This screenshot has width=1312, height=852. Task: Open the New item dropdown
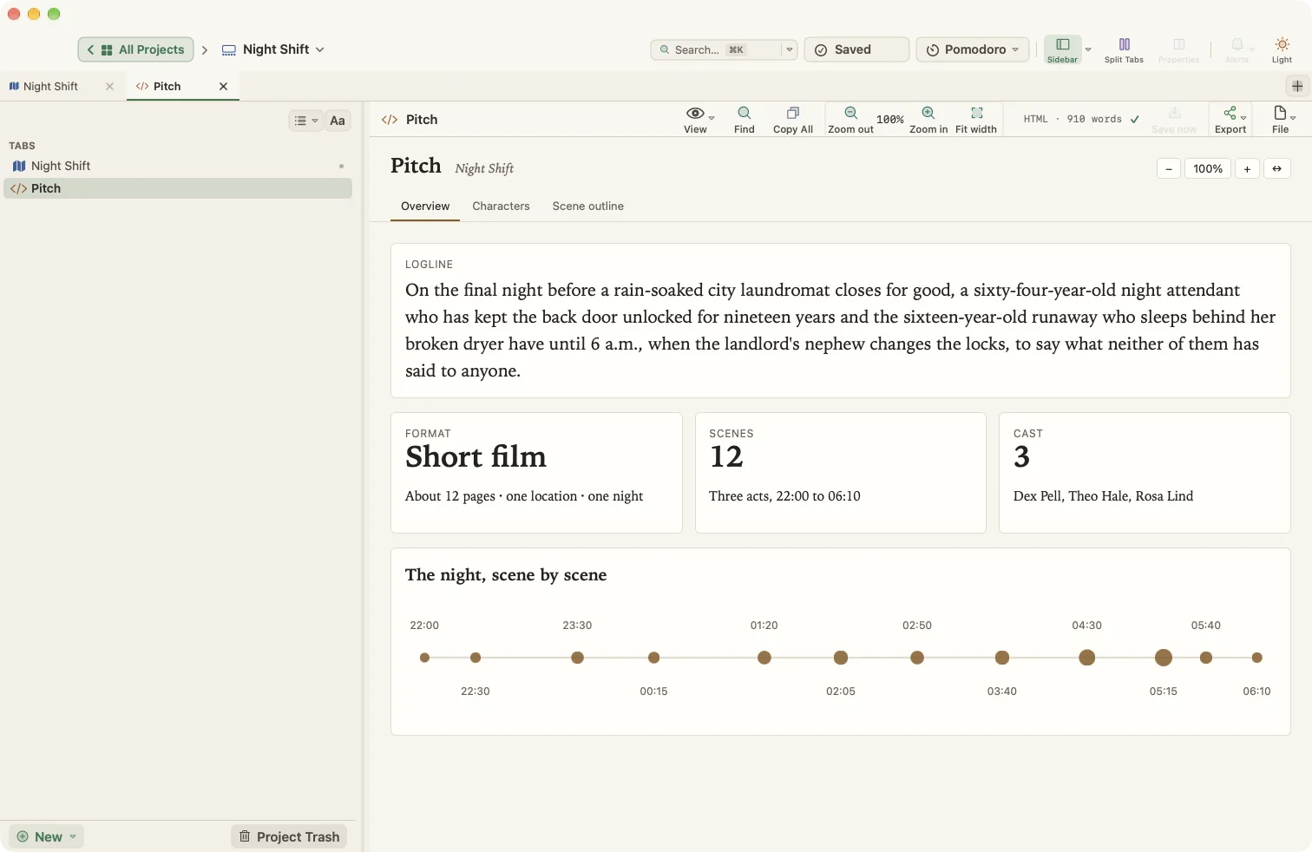click(x=47, y=836)
